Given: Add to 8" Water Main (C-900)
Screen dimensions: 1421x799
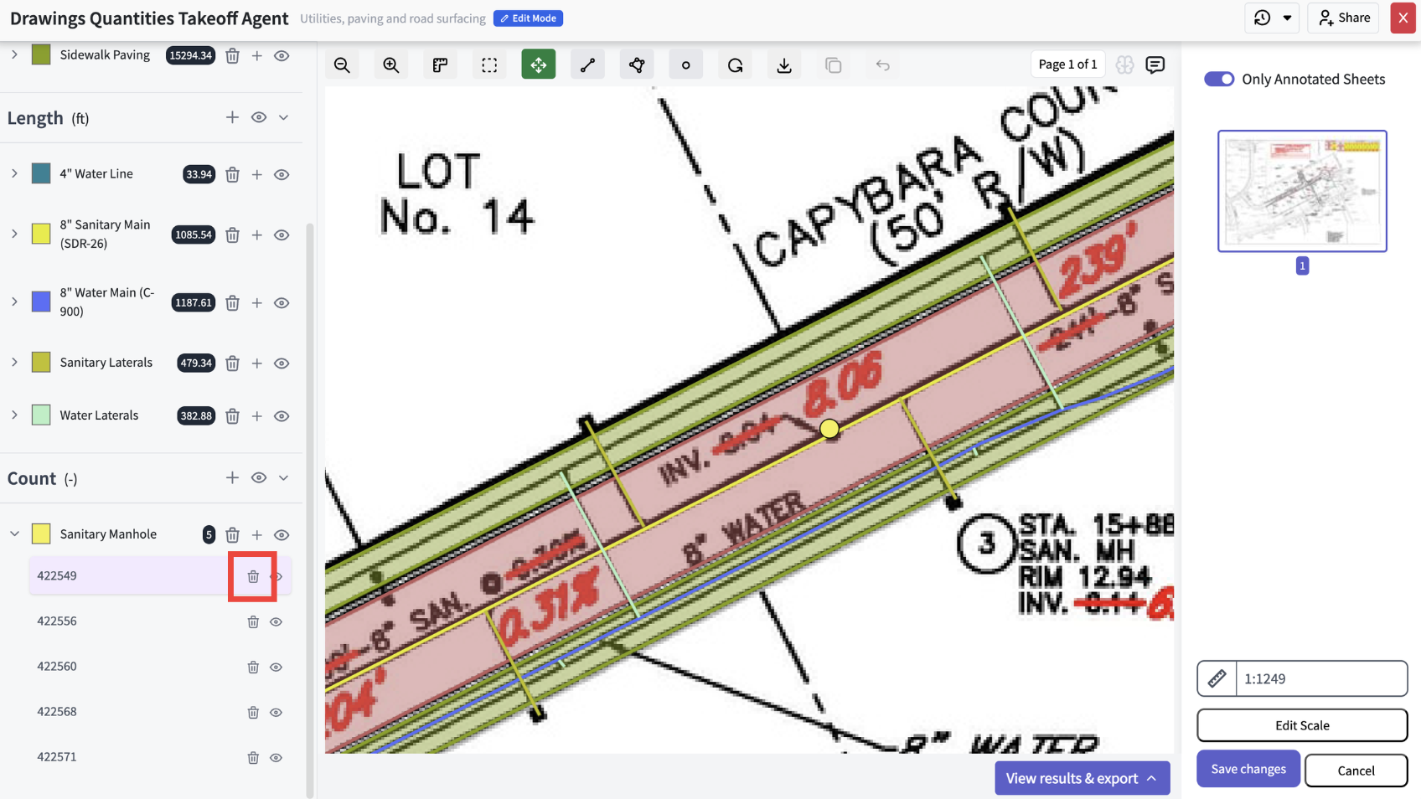Looking at the screenshot, I should click(x=257, y=302).
